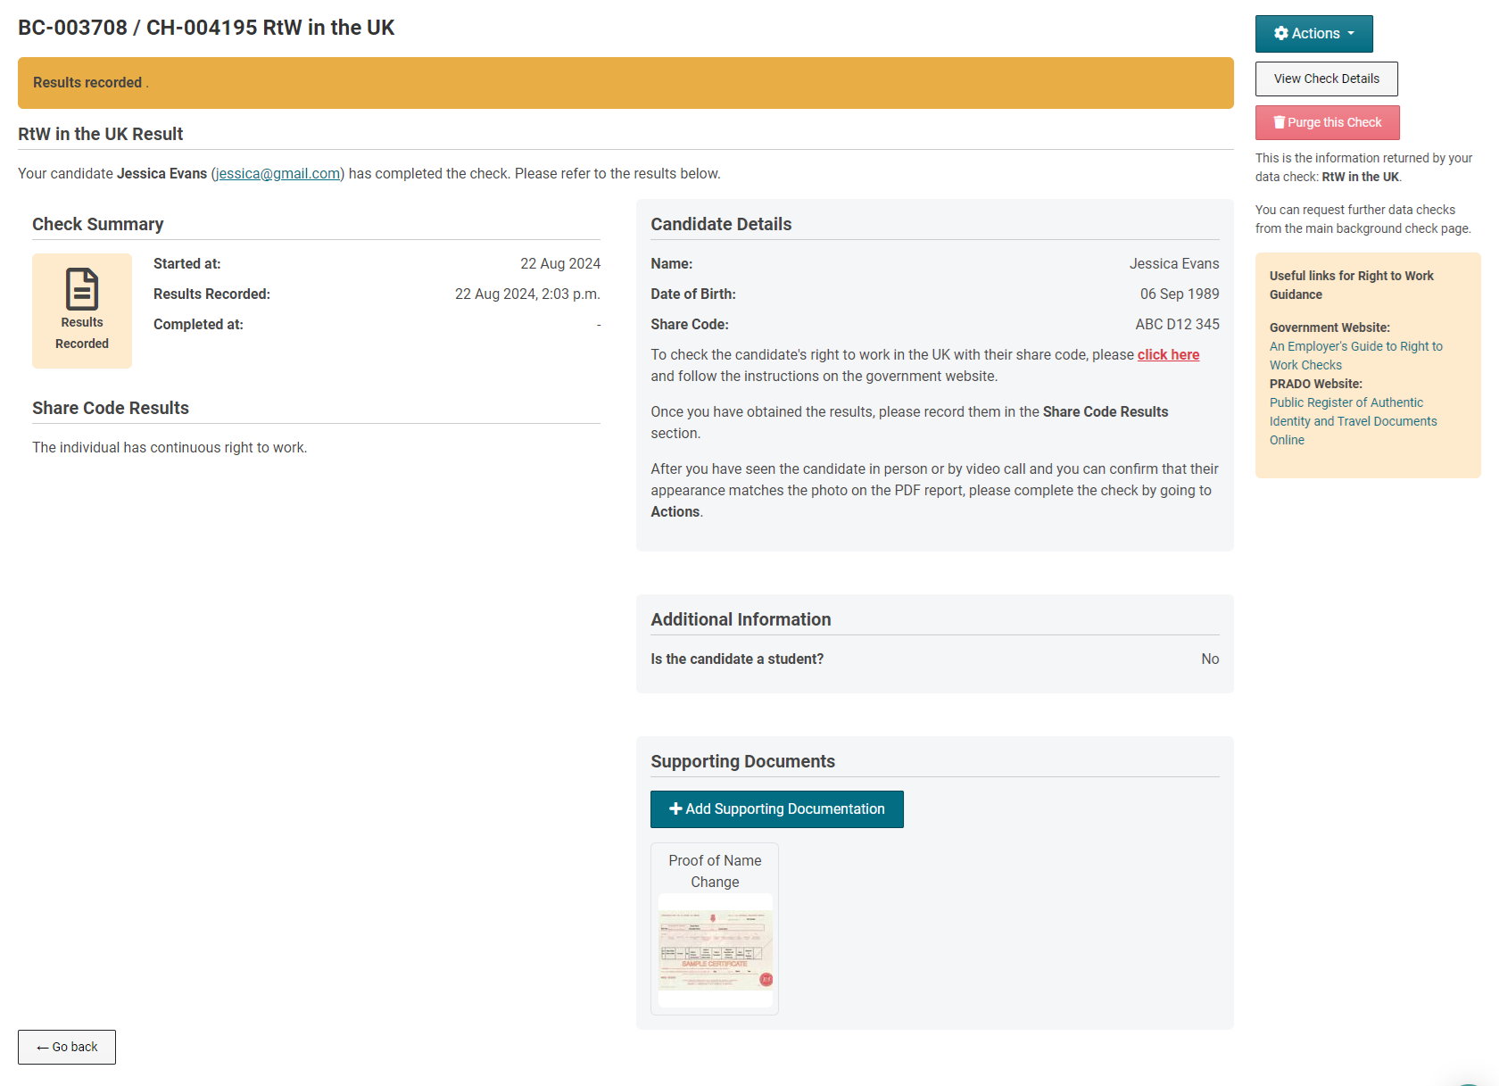Click the gear icon in the Actions button
This screenshot has width=1499, height=1086.
click(x=1281, y=34)
